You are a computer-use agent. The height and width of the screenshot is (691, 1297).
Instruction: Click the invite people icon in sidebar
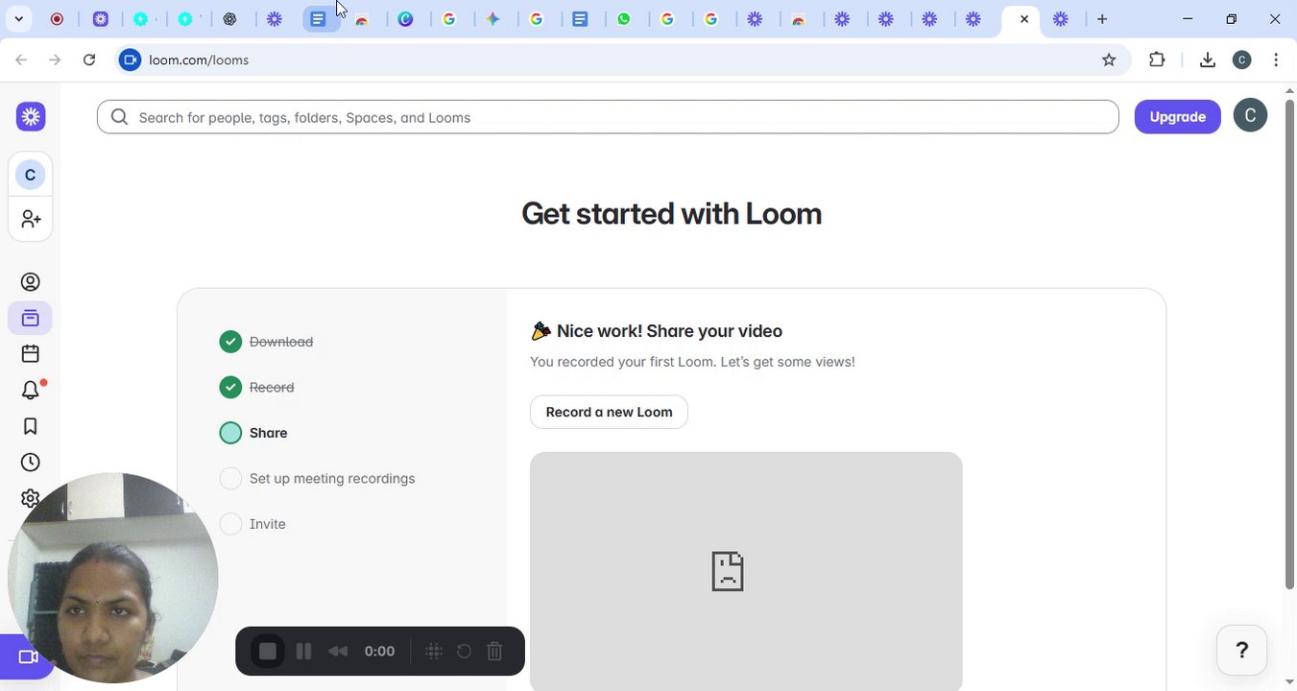pos(31,219)
